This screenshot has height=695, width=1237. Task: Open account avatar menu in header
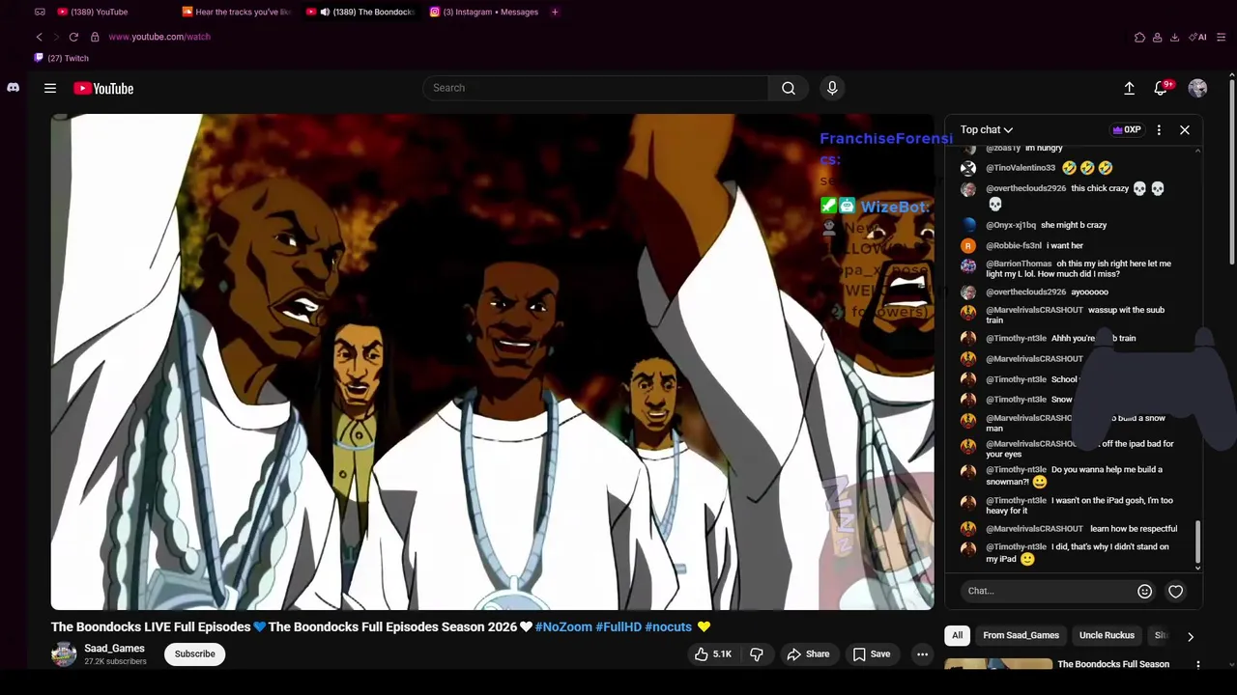tap(1197, 88)
